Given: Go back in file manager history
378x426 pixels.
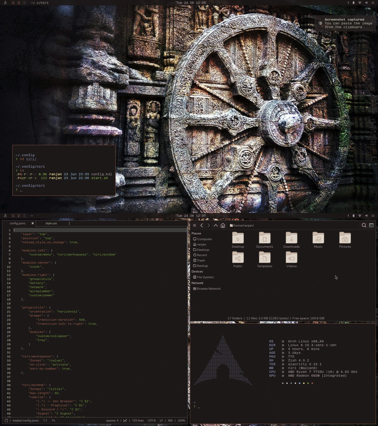Looking at the screenshot, I should 202,225.
